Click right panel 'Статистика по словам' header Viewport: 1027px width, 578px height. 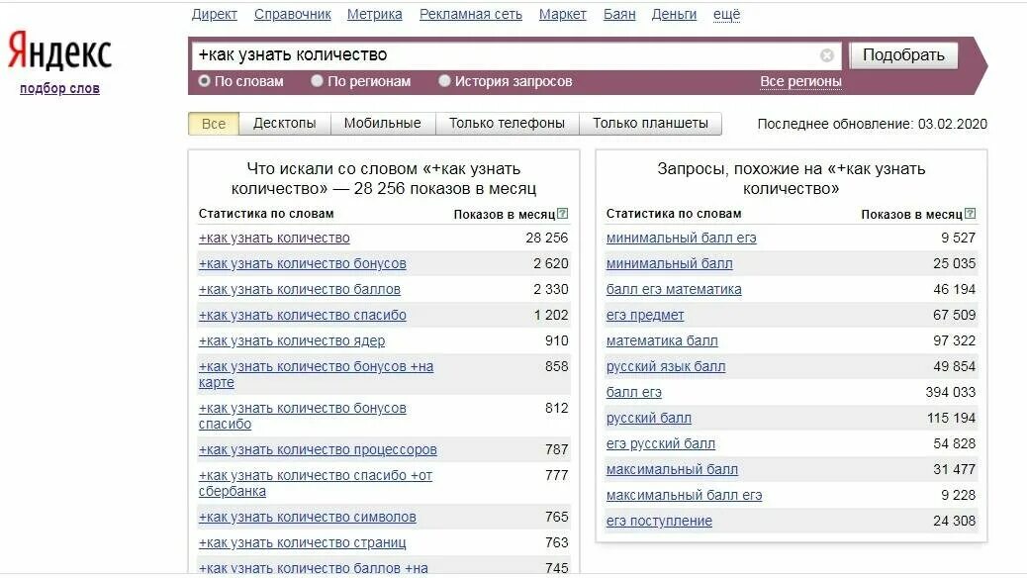click(x=674, y=214)
